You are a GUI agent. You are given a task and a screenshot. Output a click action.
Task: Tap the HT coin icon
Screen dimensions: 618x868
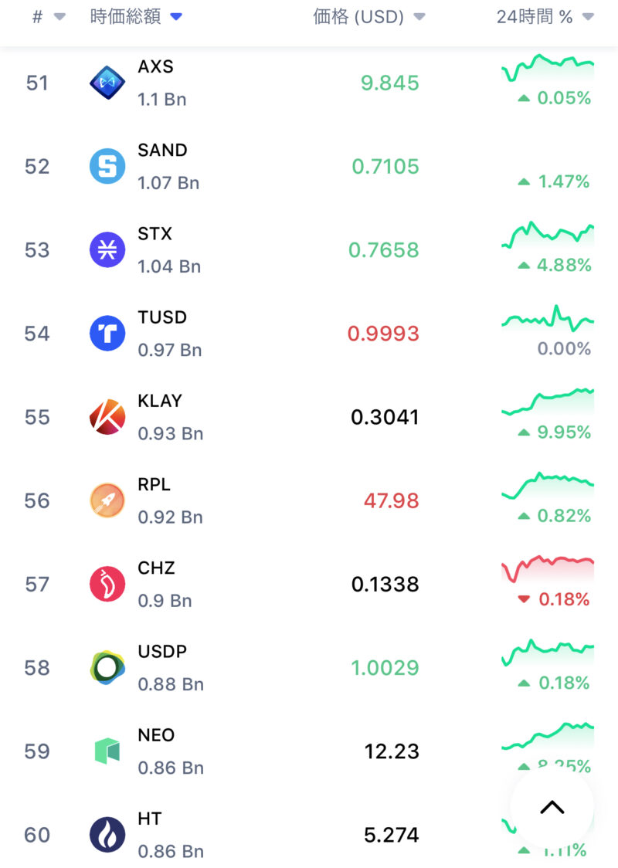click(107, 834)
